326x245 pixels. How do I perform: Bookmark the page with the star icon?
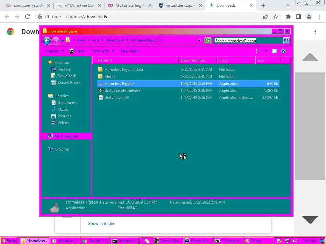(x=276, y=17)
